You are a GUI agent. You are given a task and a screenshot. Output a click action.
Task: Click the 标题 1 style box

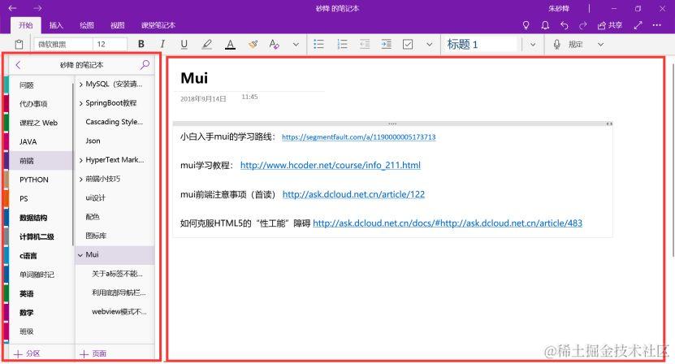(x=479, y=45)
